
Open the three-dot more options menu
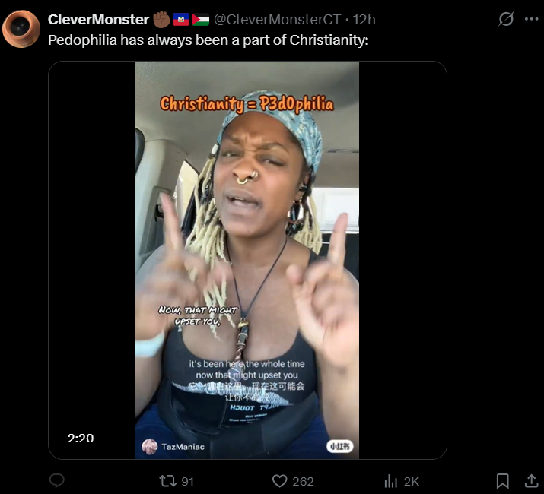coord(531,19)
